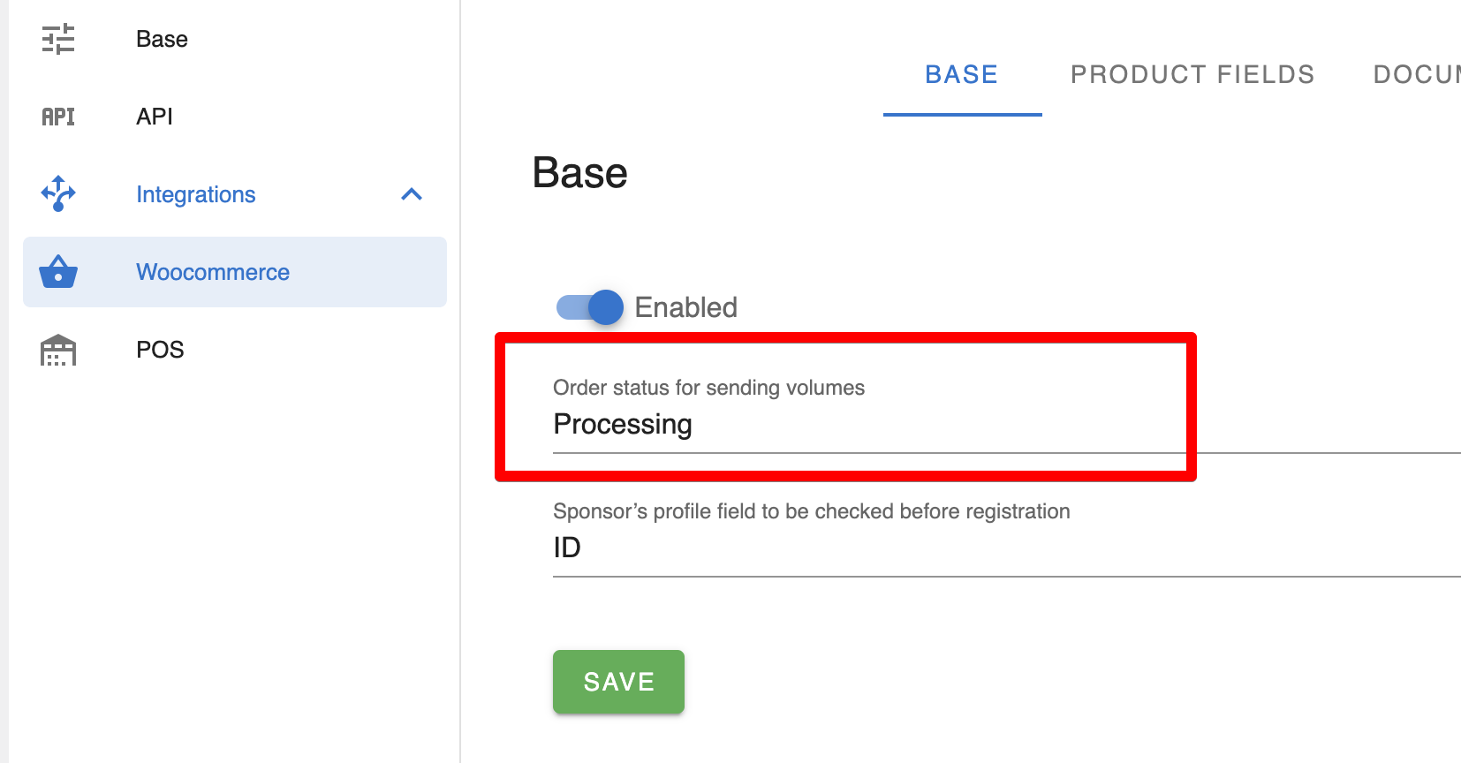The width and height of the screenshot is (1461, 763).
Task: Switch to the PRODUCT FIELDS tab
Action: pyautogui.click(x=1192, y=75)
